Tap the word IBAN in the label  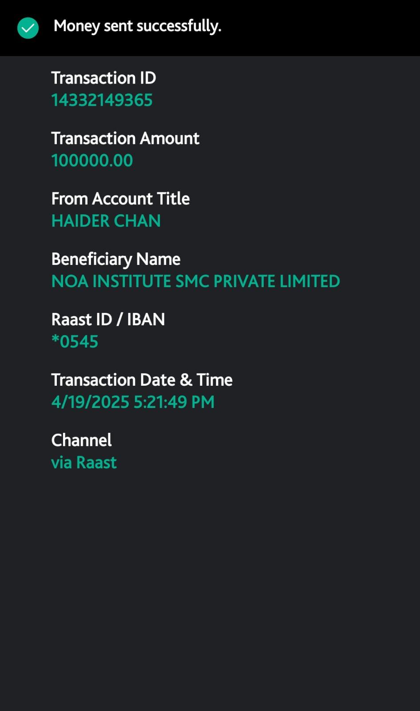146,320
